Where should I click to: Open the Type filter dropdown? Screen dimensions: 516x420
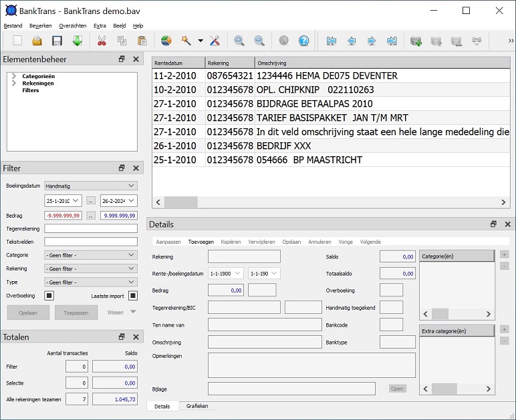(90, 282)
